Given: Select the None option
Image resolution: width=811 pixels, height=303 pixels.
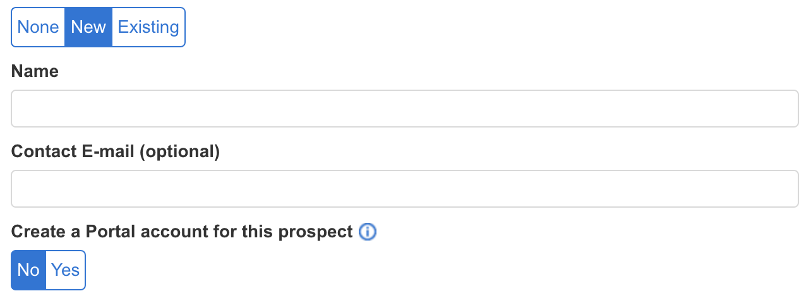Looking at the screenshot, I should tap(38, 27).
